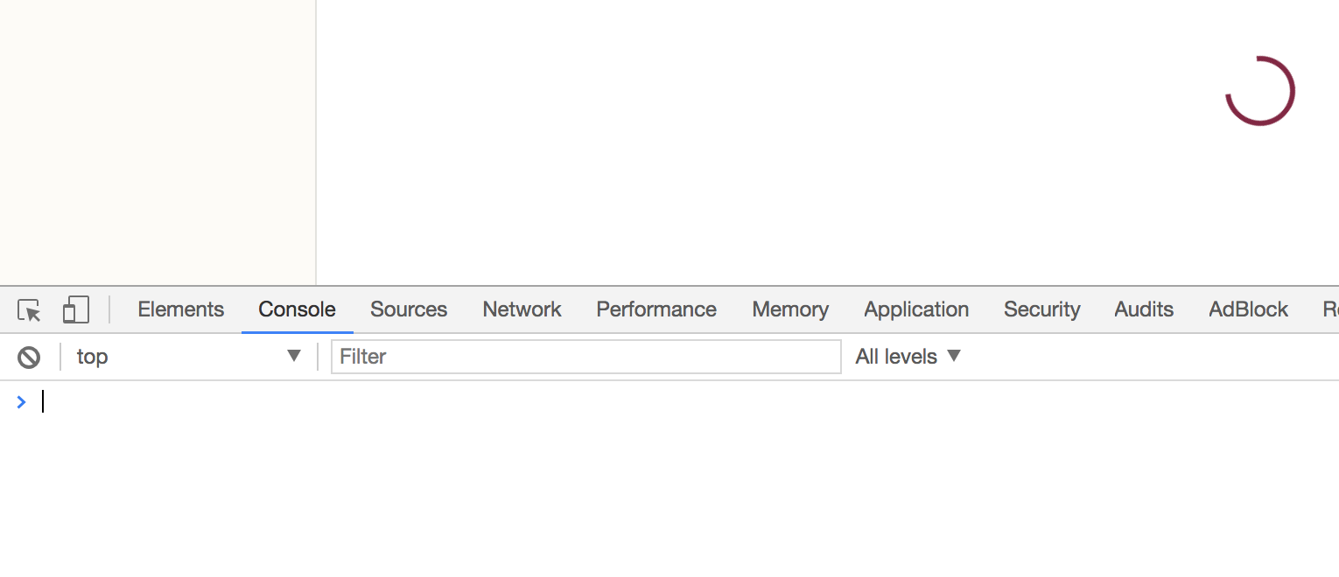Open the Audits panel

click(1143, 309)
